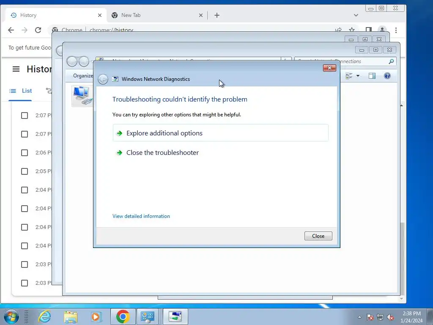Go back in Chrome
The width and height of the screenshot is (433, 325).
[11, 30]
